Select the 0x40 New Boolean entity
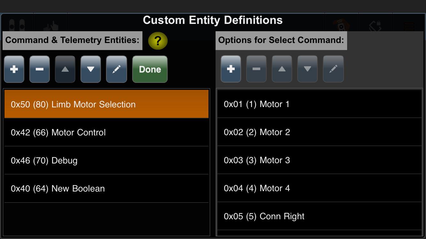Screen dimensions: 426x239 (x=106, y=188)
